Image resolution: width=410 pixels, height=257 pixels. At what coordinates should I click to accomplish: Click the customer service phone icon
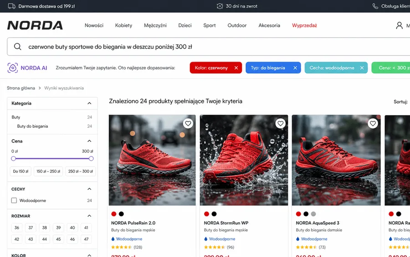[375, 6]
